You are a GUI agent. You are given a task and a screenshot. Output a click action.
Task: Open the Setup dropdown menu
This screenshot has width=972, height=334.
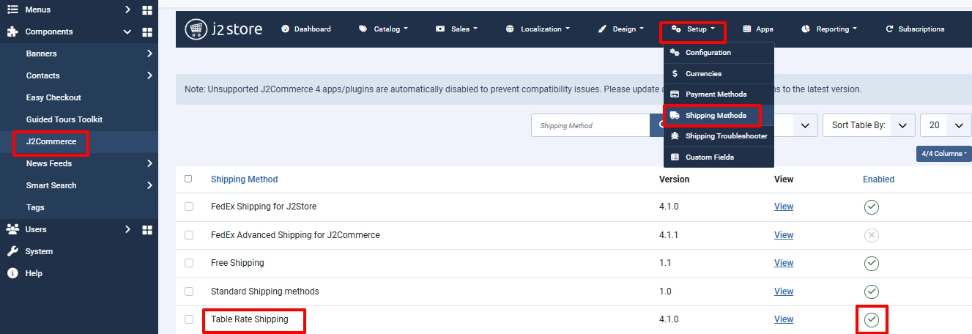pos(692,29)
